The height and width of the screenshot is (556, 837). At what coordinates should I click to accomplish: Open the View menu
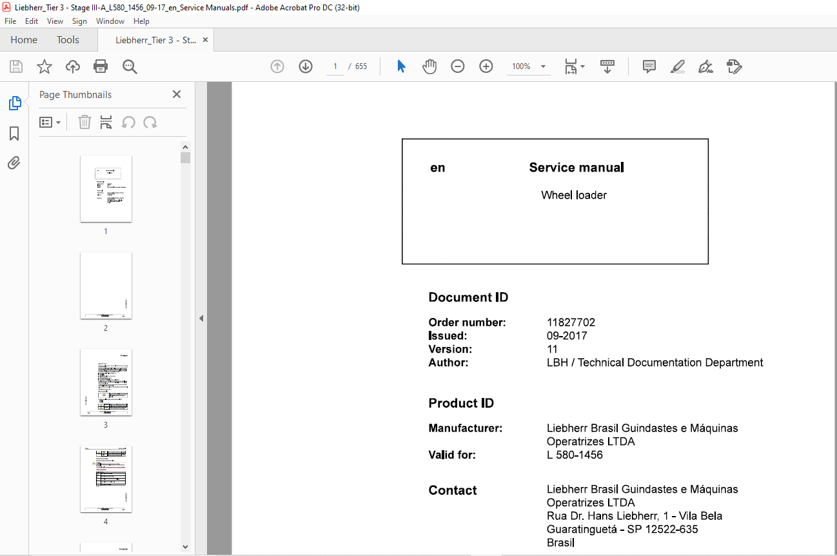click(x=55, y=21)
